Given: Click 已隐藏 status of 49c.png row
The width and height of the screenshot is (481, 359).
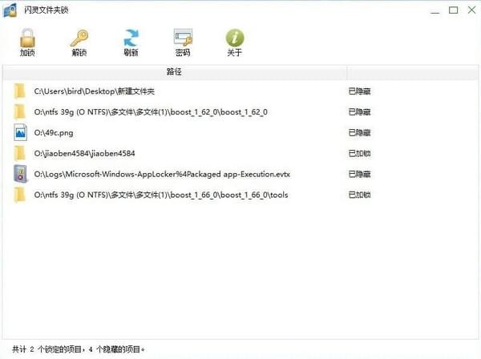Looking at the screenshot, I should [x=359, y=133].
